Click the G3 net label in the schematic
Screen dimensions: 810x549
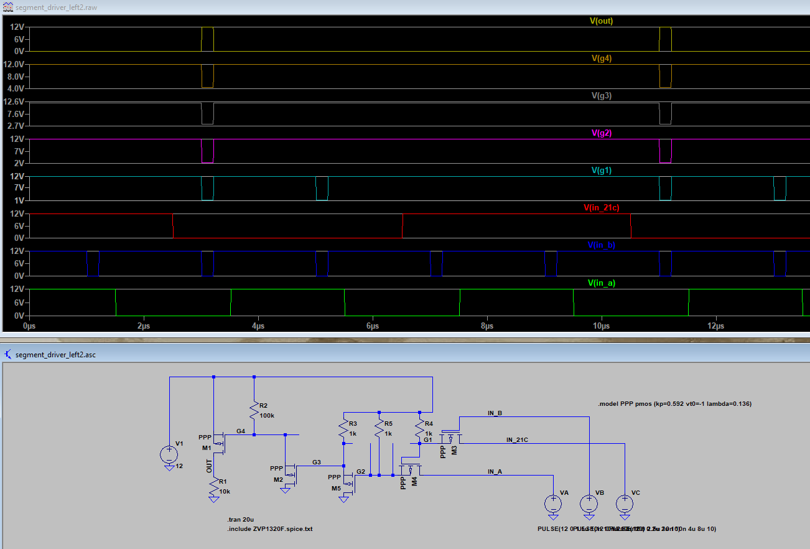click(x=317, y=462)
